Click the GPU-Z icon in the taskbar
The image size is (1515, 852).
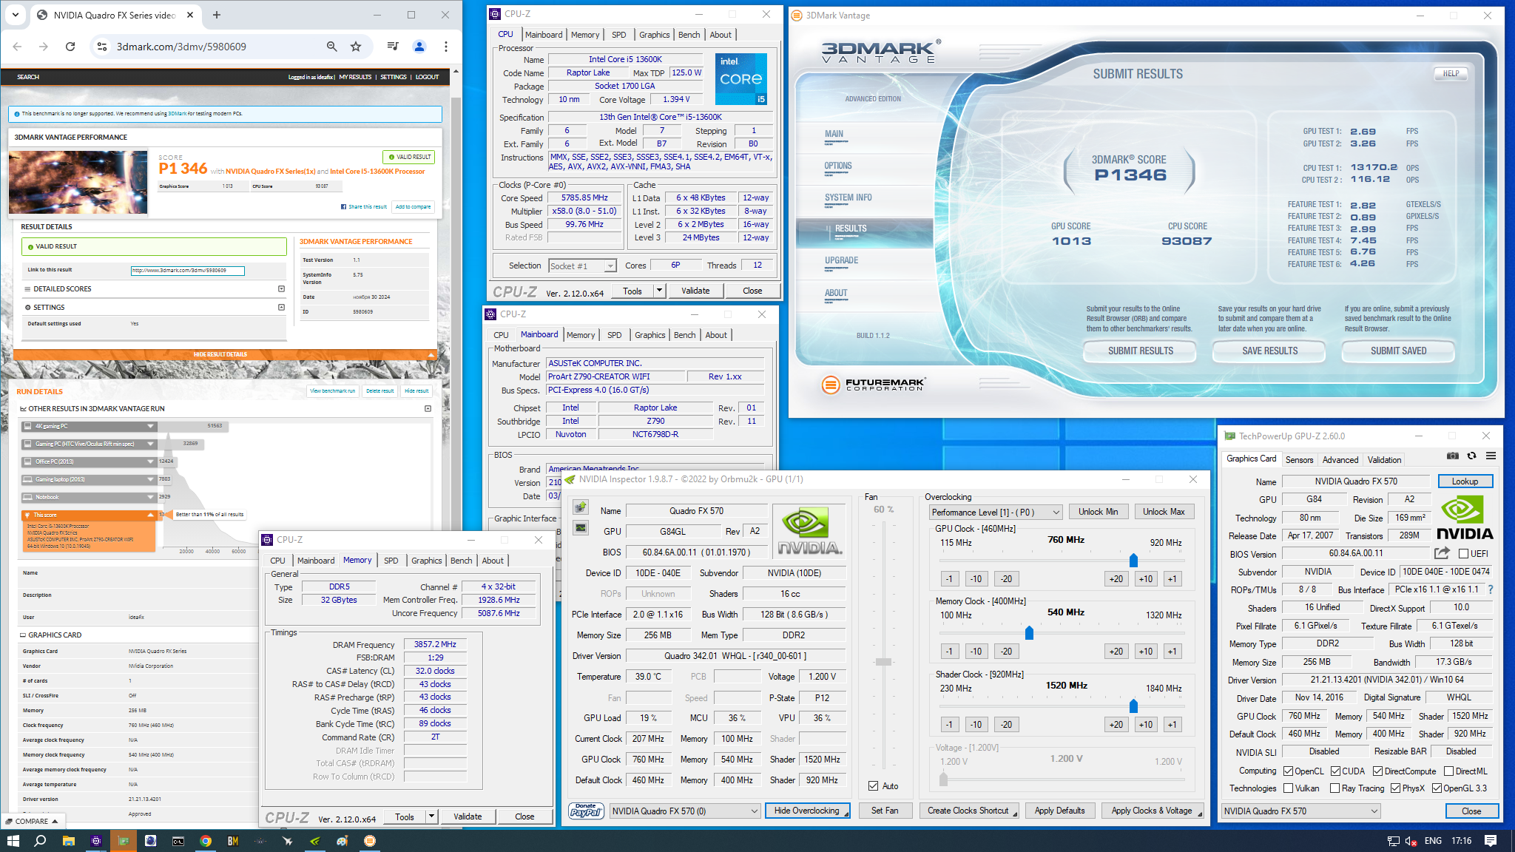[124, 841]
